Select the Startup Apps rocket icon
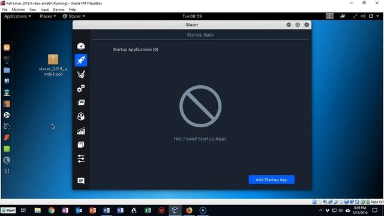The image size is (384, 216). tap(81, 60)
